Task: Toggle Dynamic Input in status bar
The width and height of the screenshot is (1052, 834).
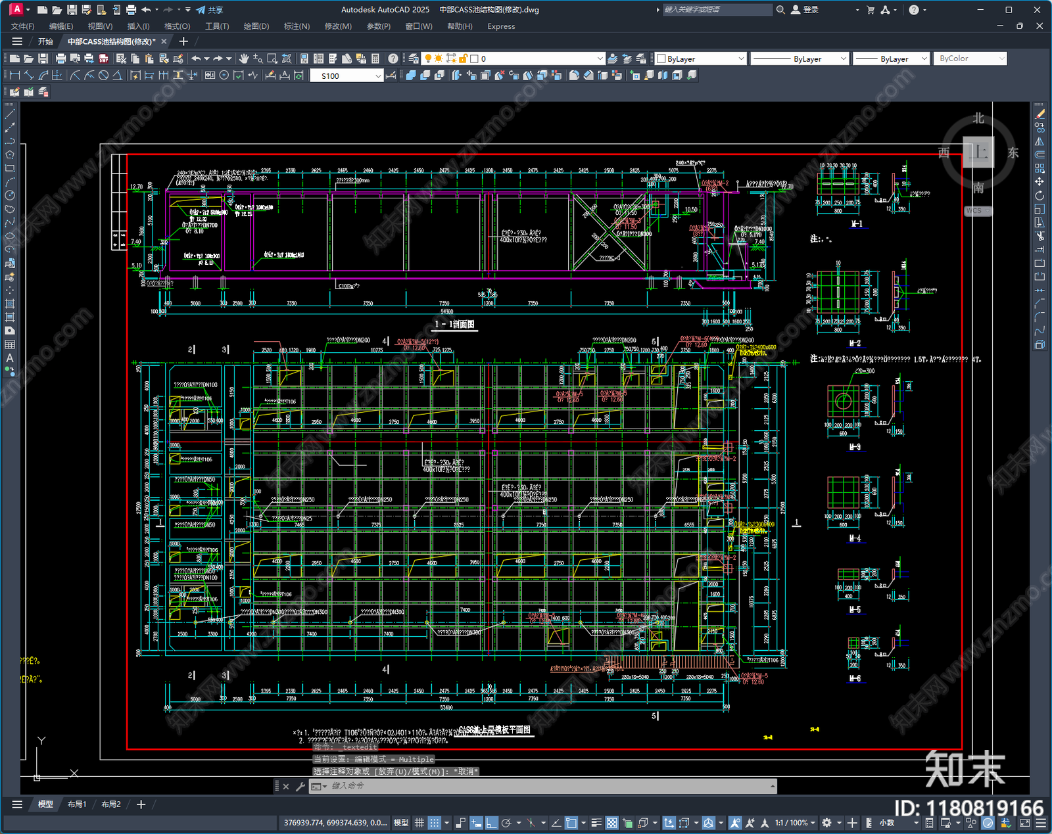Action: point(476,823)
